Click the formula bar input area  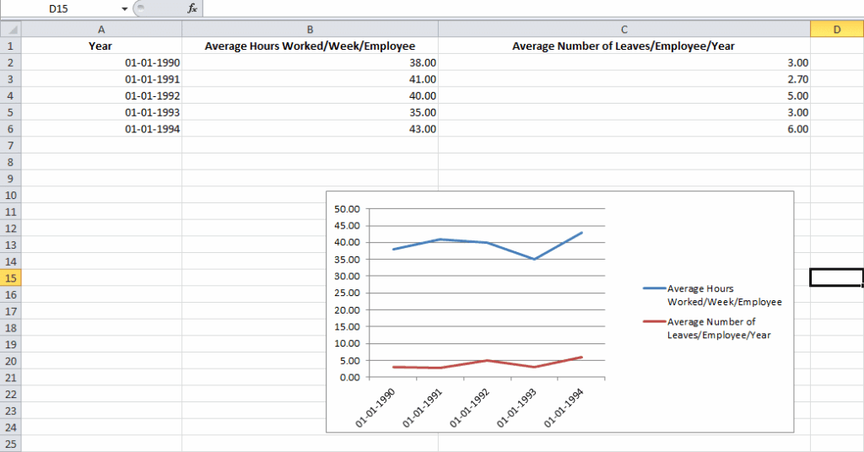[x=533, y=8]
